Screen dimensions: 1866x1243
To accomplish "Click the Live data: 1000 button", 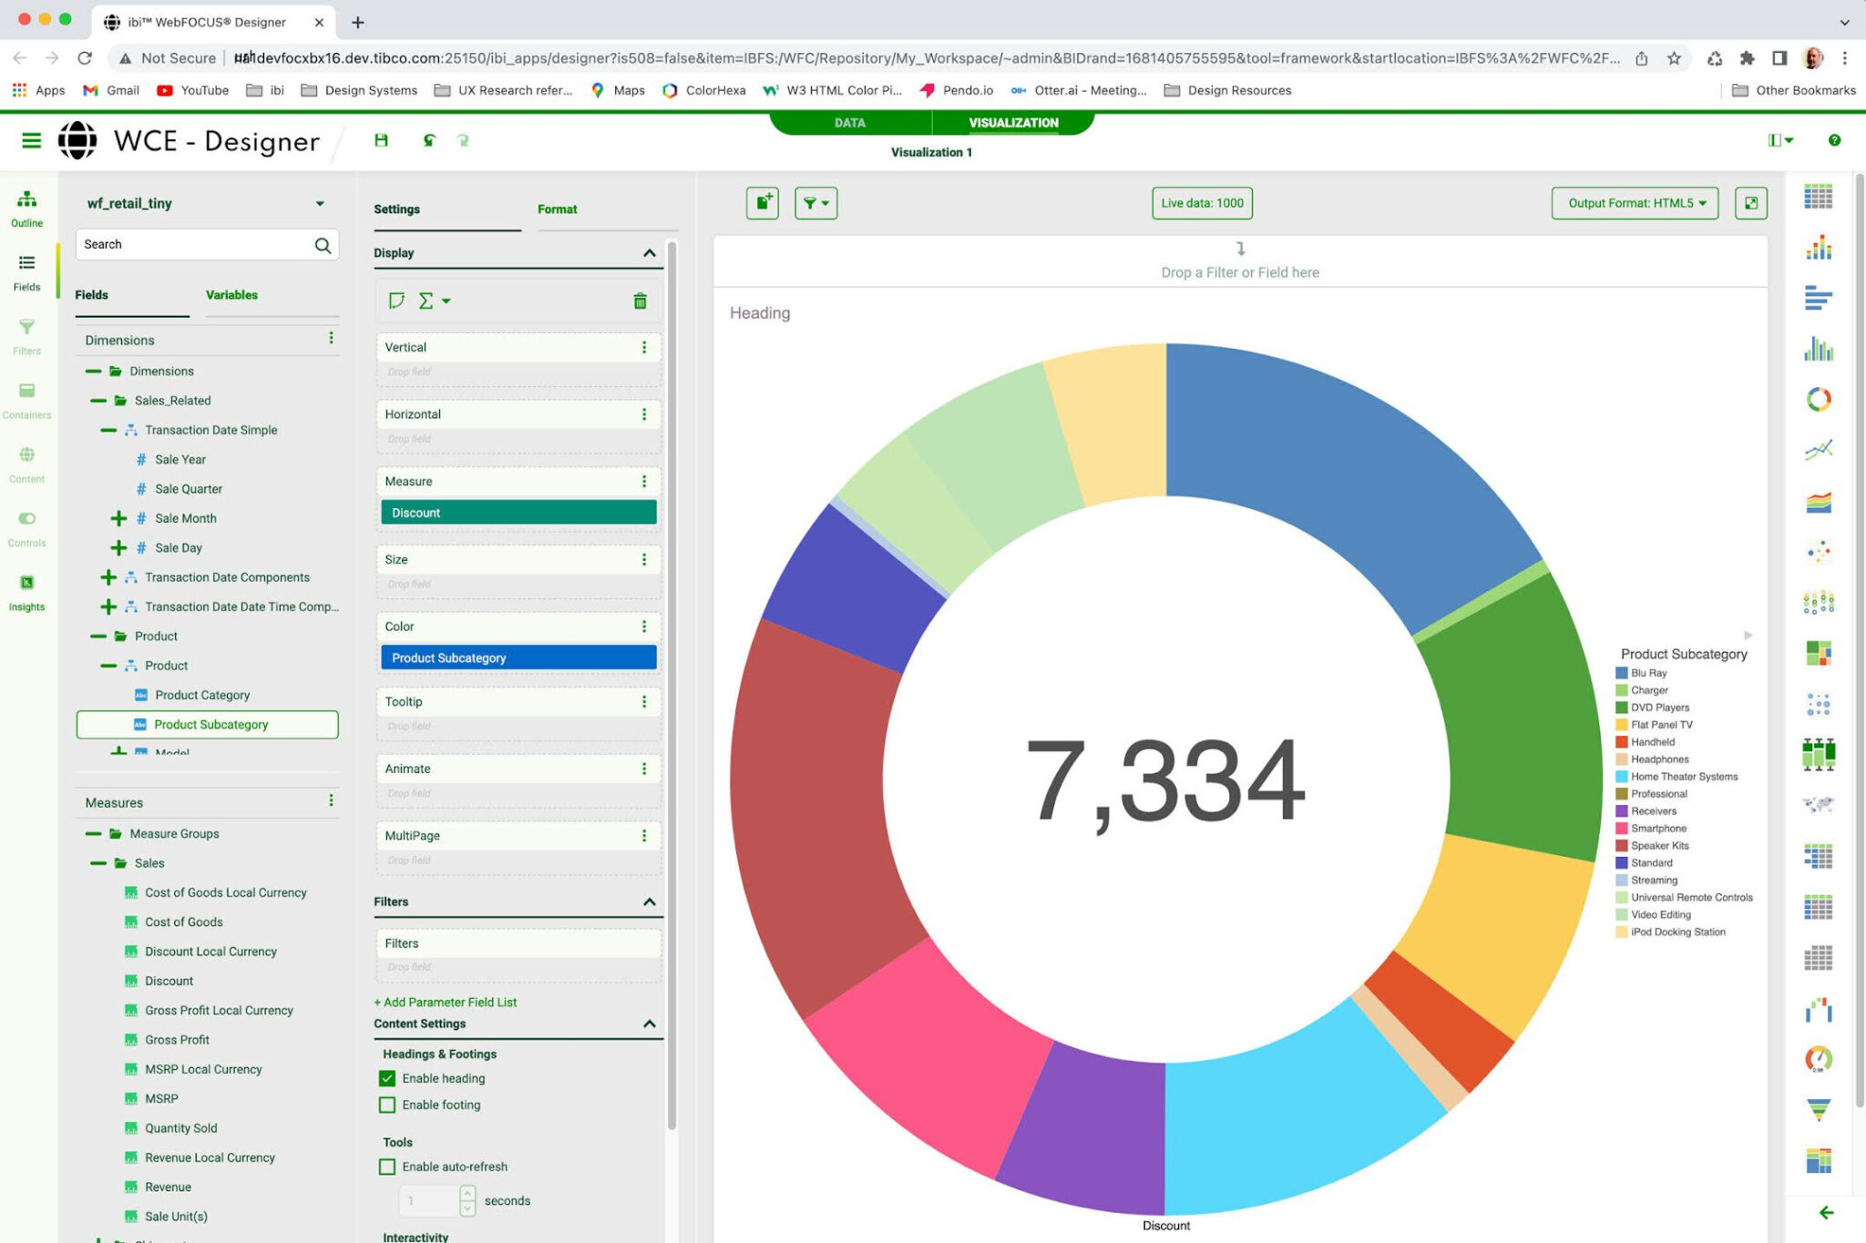I will click(x=1202, y=203).
